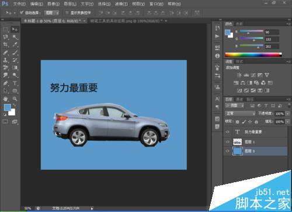The width and height of the screenshot is (292, 212).
Task: Hide the 努力最重要 text layer
Action: tap(227, 132)
